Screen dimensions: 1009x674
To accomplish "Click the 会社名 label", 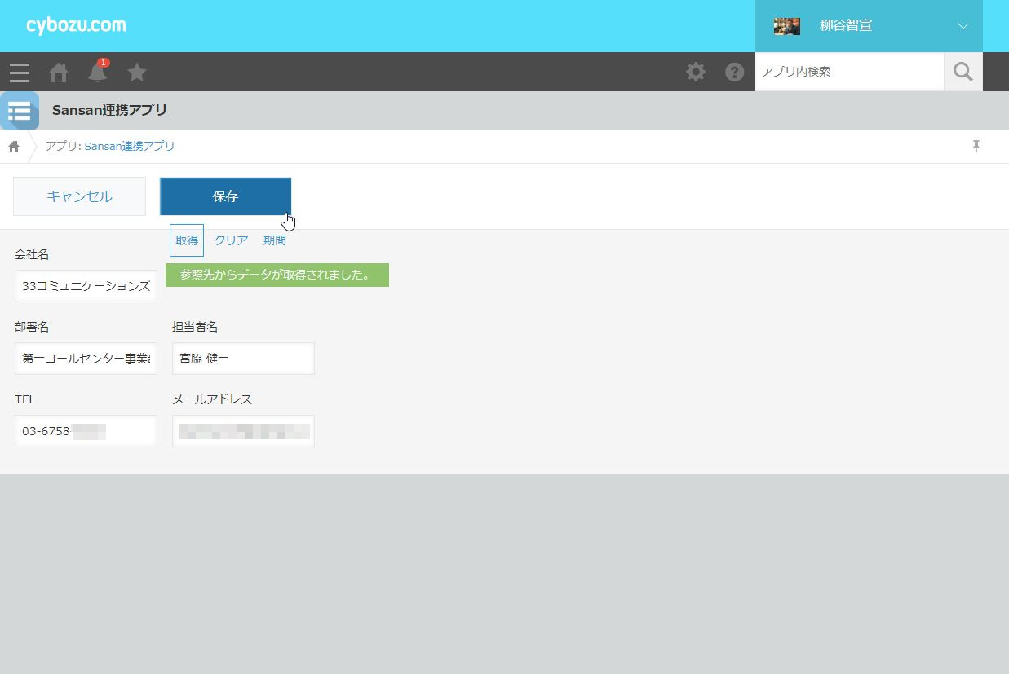I will [32, 254].
